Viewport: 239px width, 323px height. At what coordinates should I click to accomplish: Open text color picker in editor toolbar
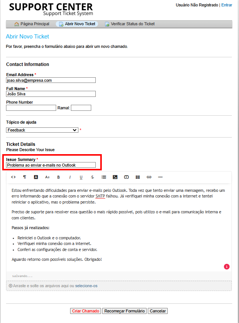point(36,177)
